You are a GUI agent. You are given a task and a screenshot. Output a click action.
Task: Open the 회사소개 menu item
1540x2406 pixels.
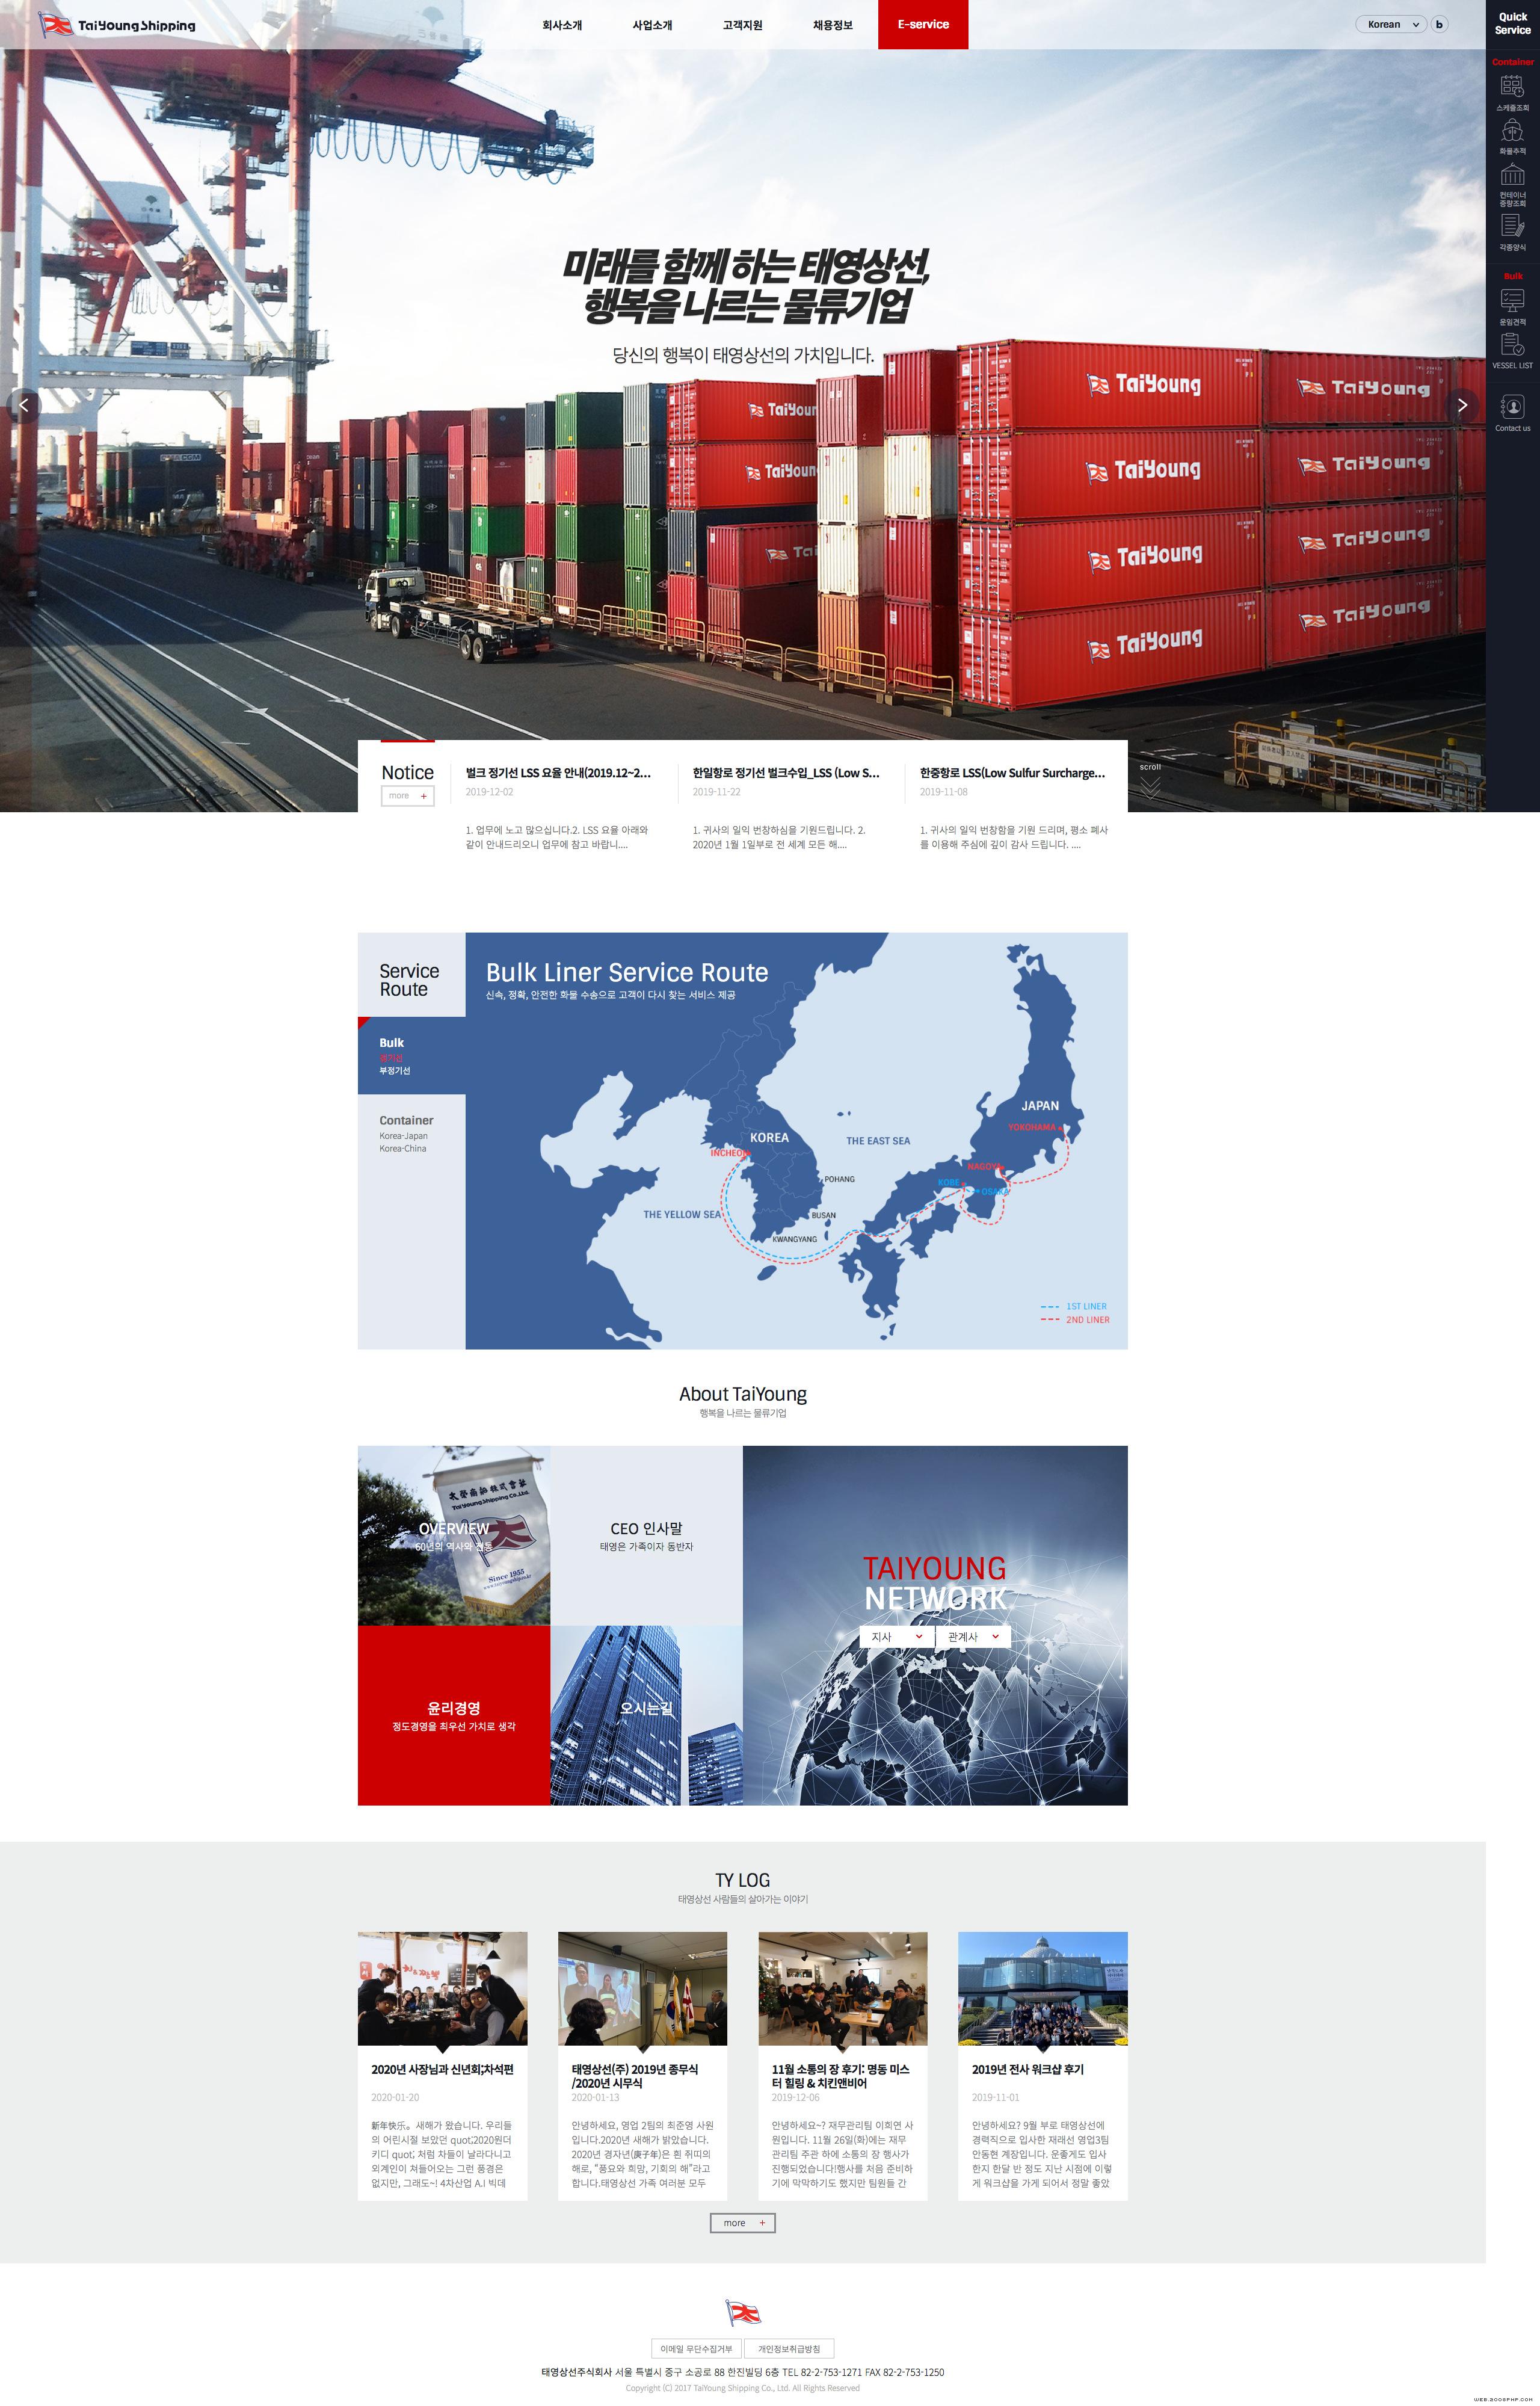(x=562, y=25)
